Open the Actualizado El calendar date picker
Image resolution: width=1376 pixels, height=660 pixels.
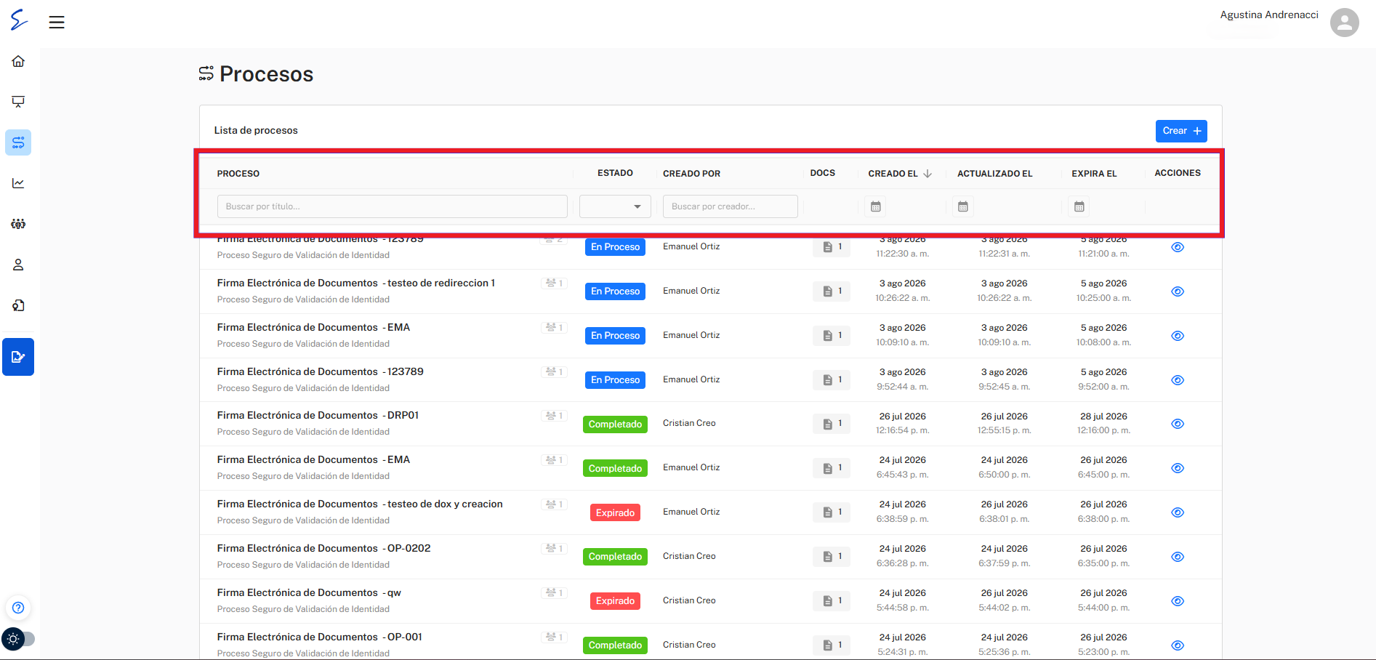click(x=963, y=206)
